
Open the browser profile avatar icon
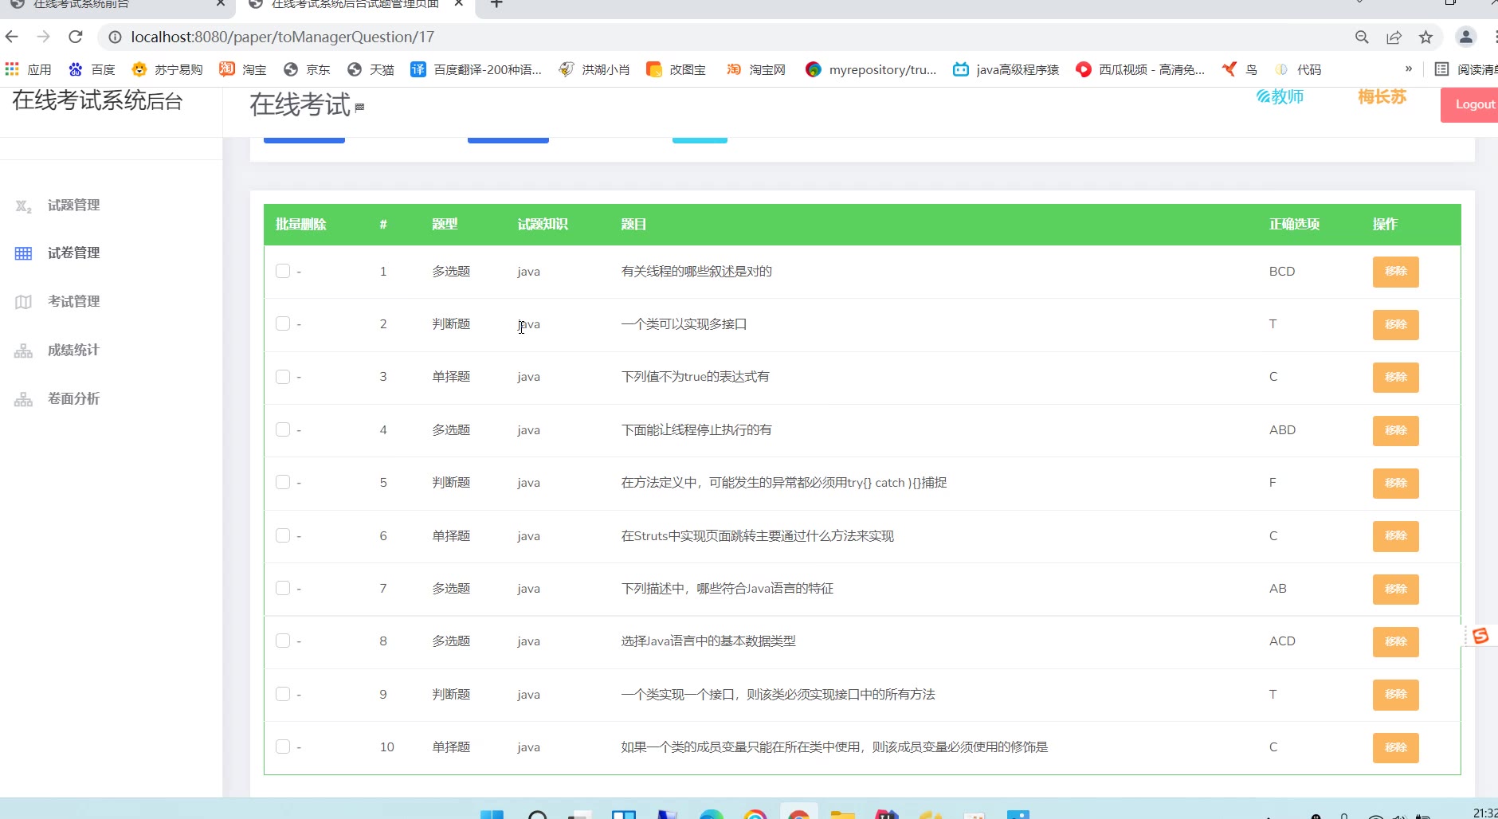[1465, 37]
